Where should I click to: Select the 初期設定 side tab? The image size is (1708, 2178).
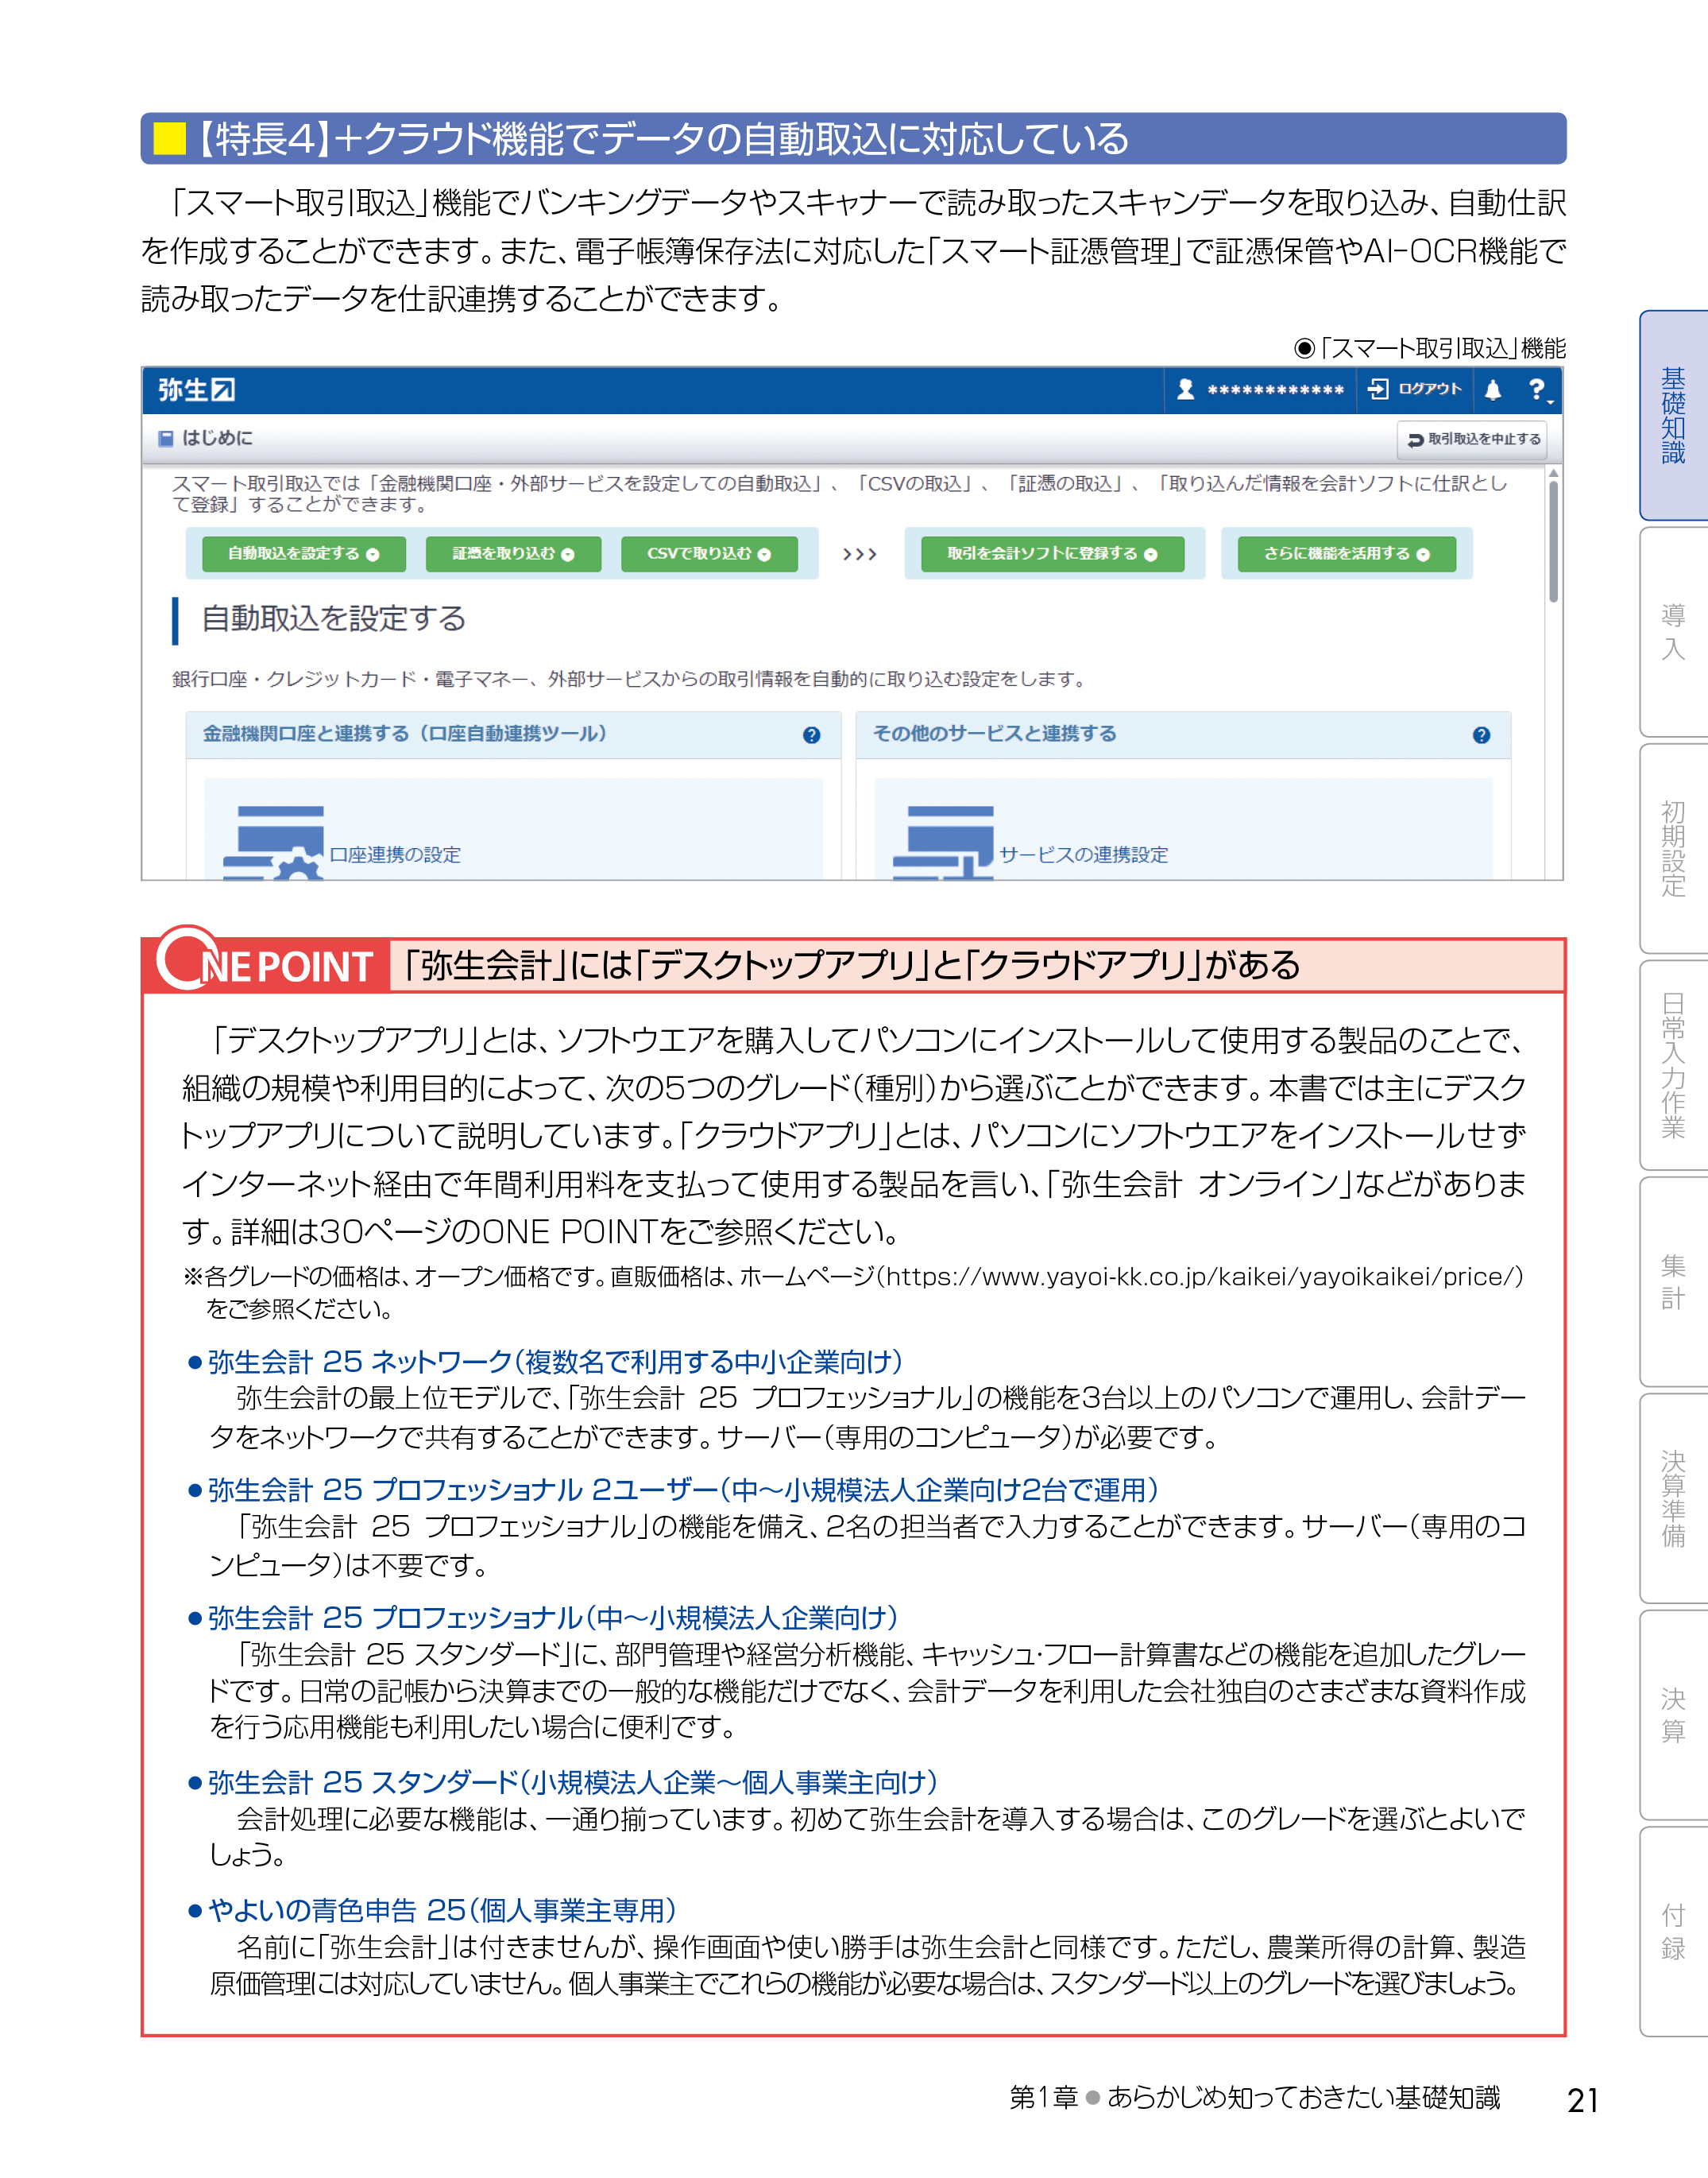[1673, 848]
